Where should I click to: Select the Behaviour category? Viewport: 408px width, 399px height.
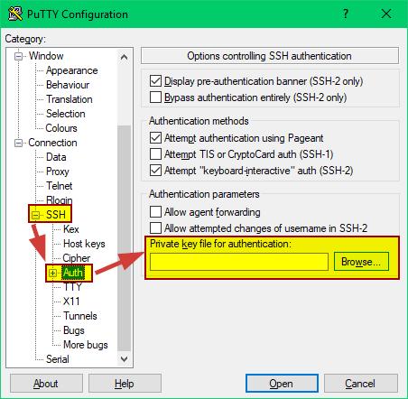[68, 85]
